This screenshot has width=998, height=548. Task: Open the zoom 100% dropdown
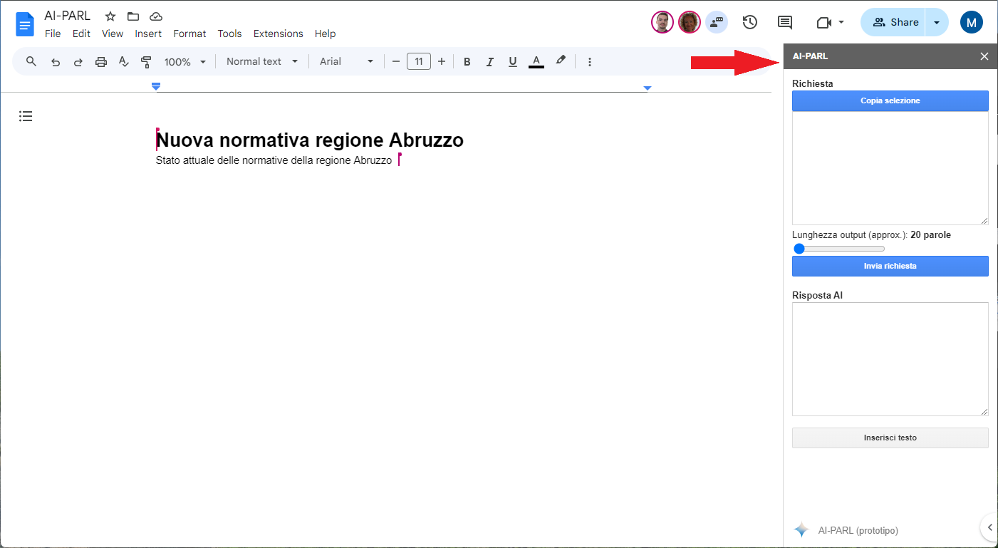click(184, 62)
